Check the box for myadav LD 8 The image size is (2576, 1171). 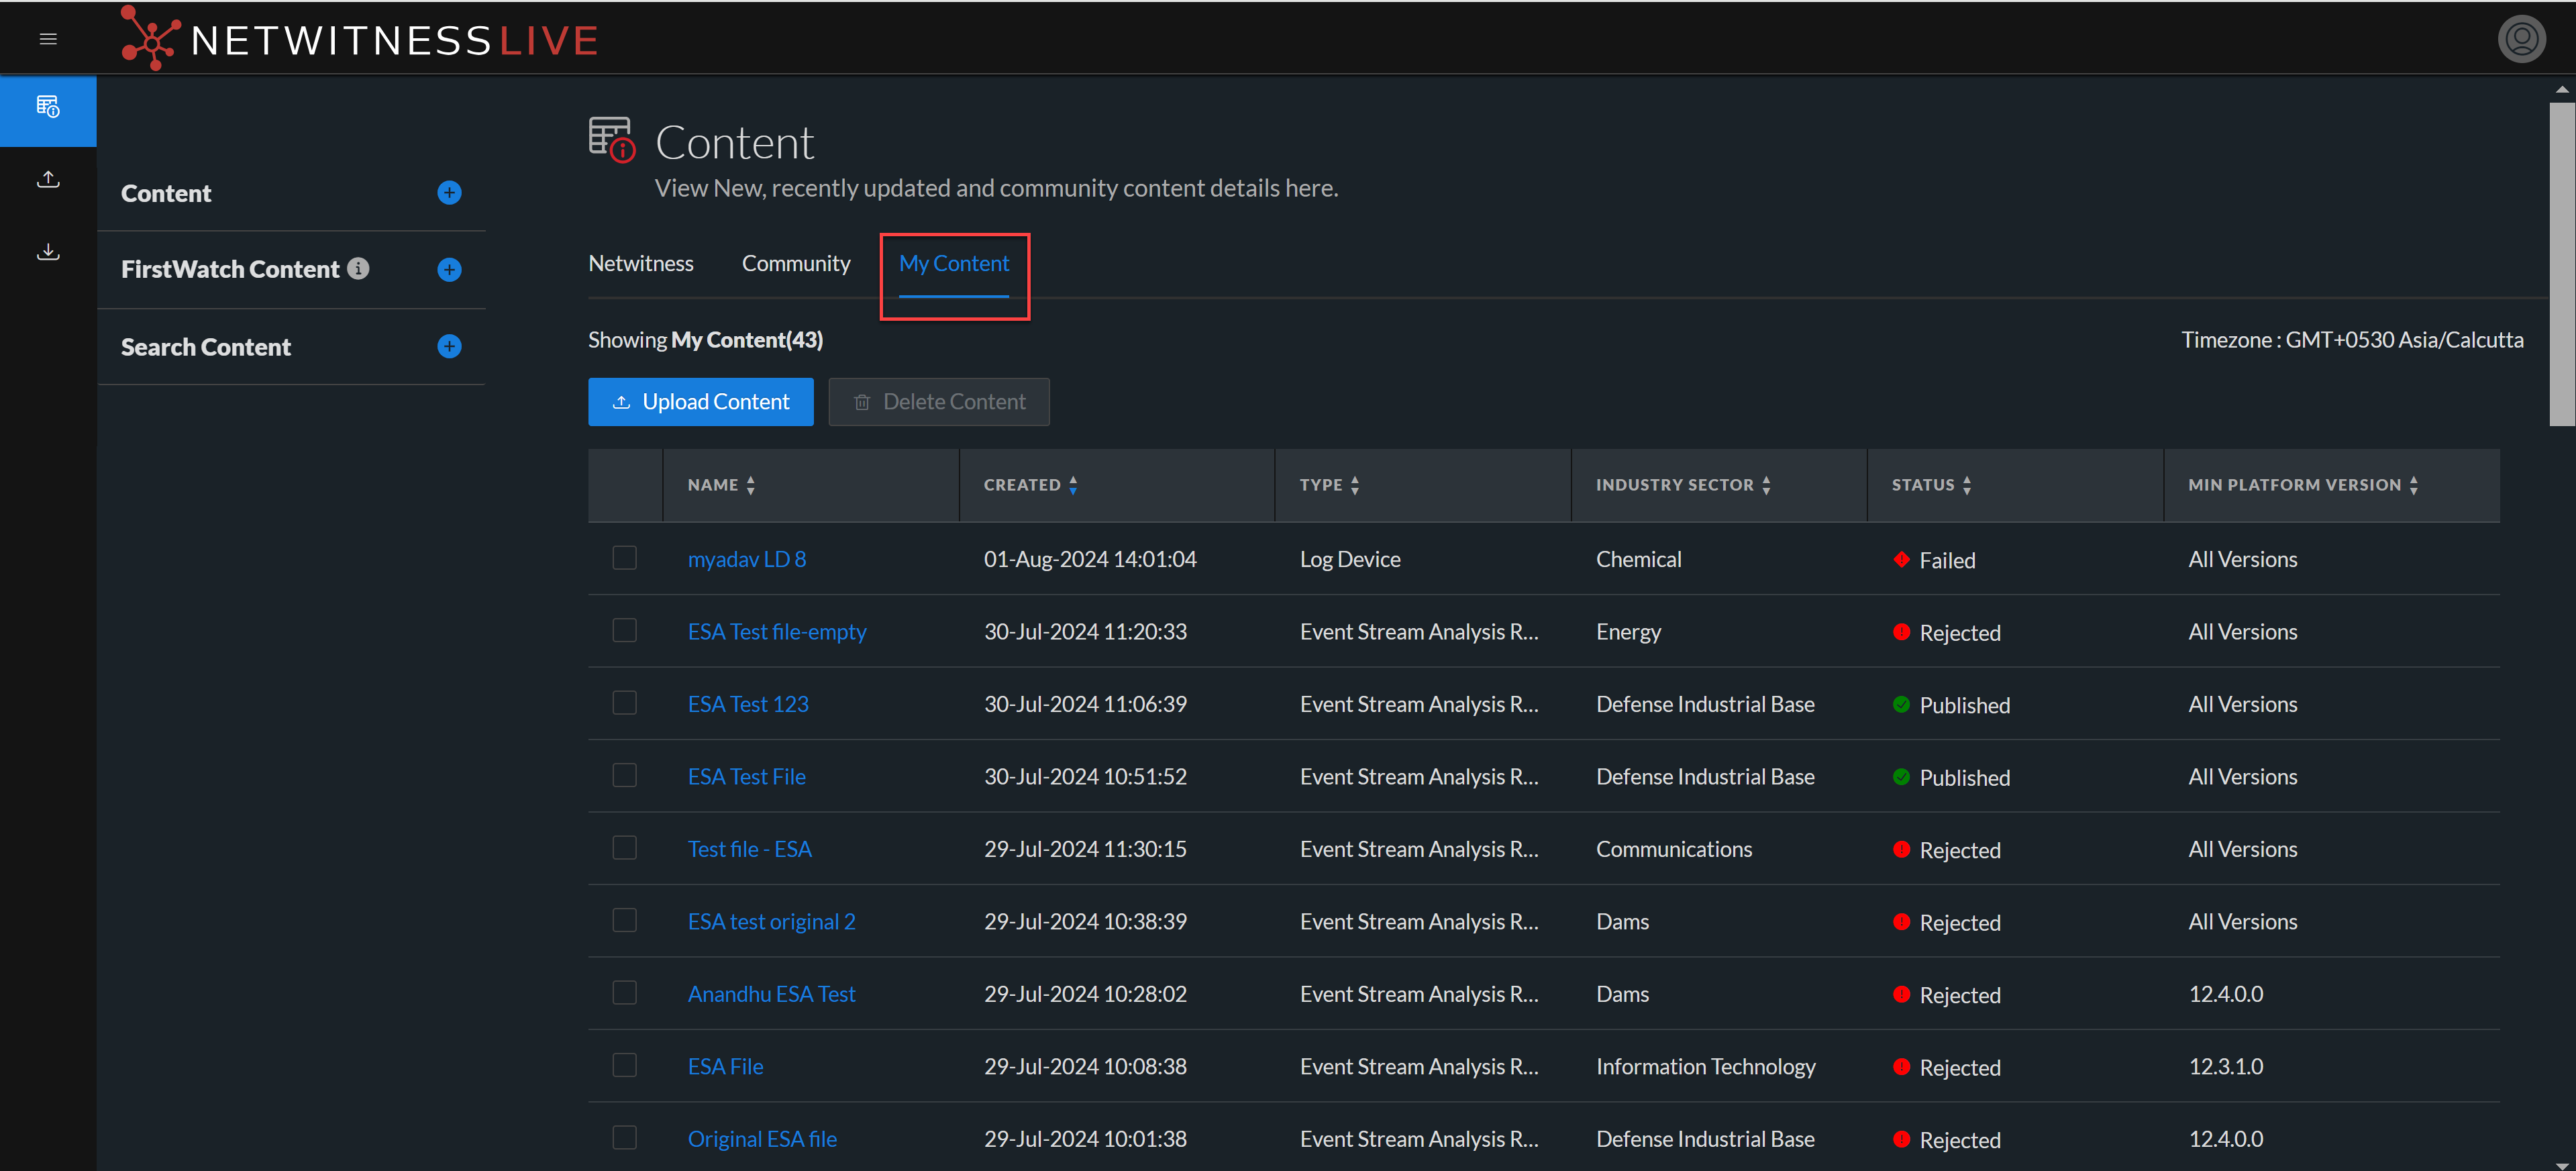click(625, 558)
